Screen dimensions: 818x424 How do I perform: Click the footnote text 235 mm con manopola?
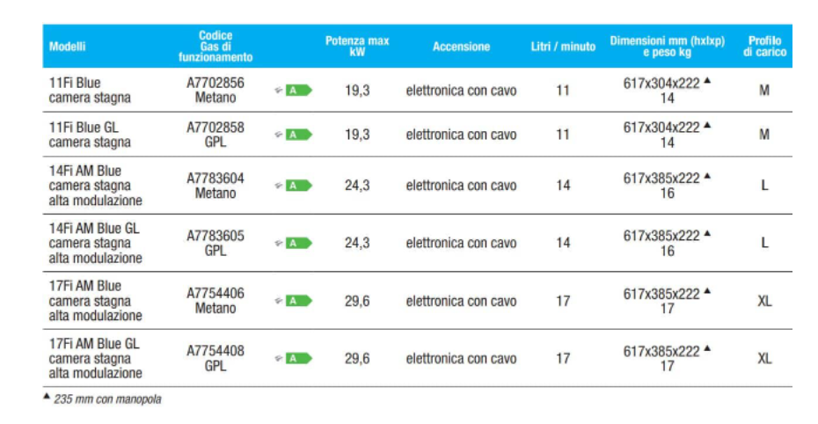point(107,398)
